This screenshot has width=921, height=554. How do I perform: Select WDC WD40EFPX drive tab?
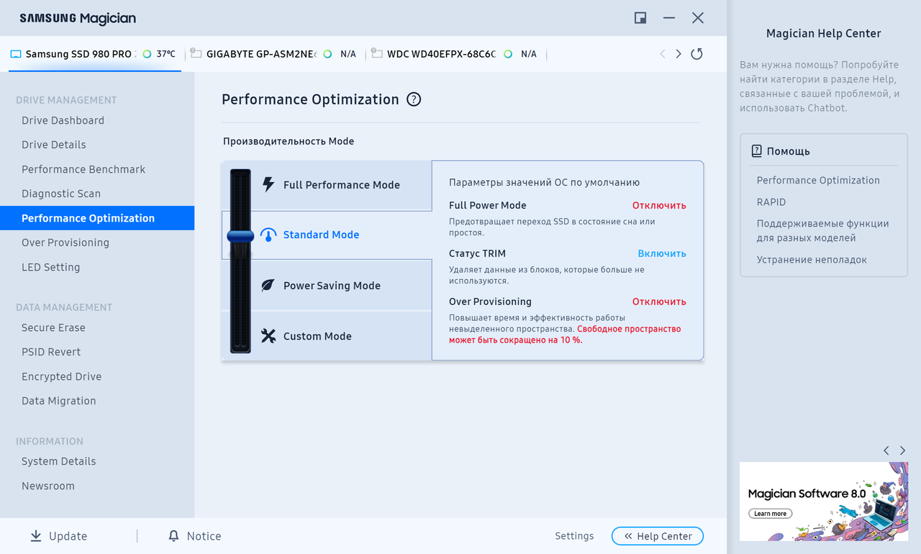point(455,54)
